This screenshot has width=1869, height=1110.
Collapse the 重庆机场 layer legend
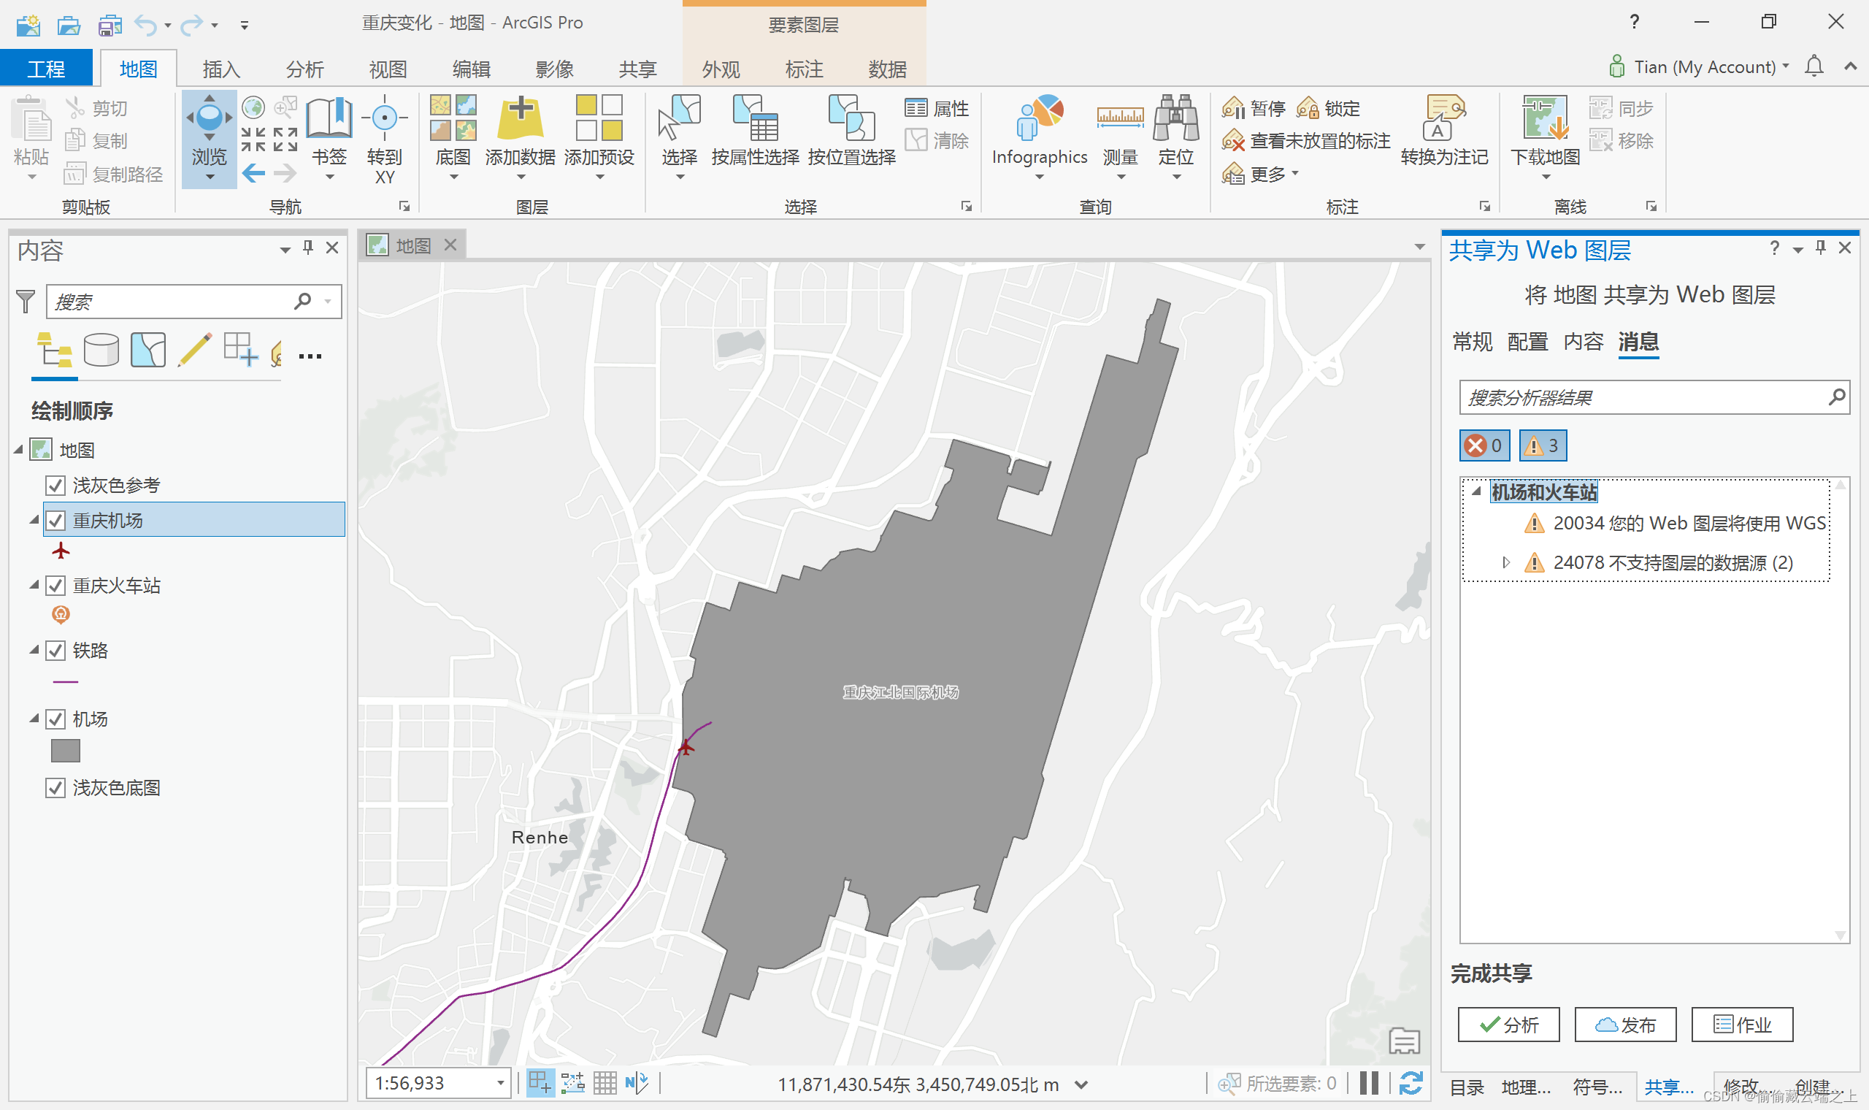coord(34,520)
